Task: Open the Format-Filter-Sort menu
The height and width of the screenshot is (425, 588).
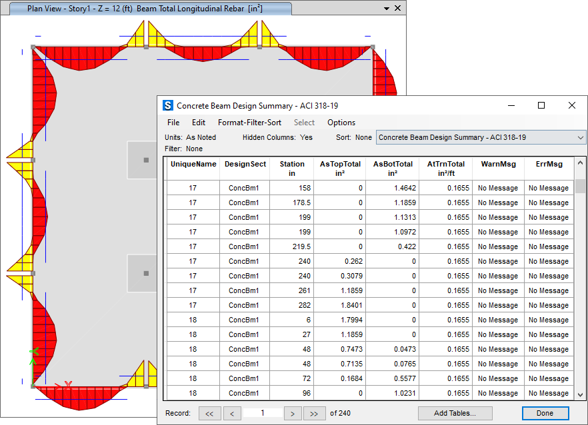Action: click(x=249, y=123)
